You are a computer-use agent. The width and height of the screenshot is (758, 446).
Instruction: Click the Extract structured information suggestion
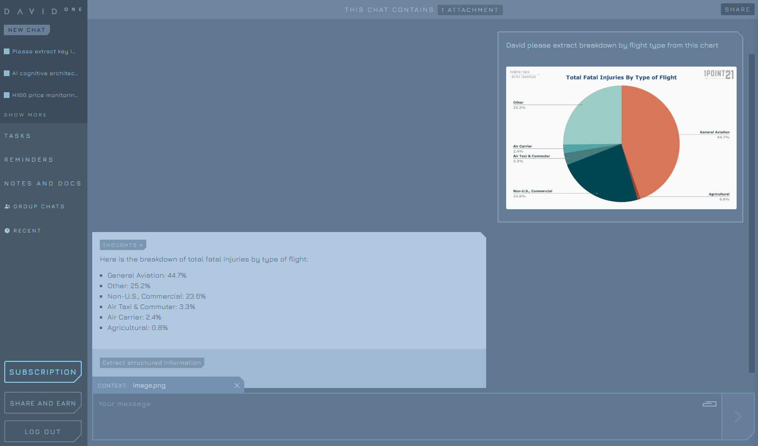point(152,363)
